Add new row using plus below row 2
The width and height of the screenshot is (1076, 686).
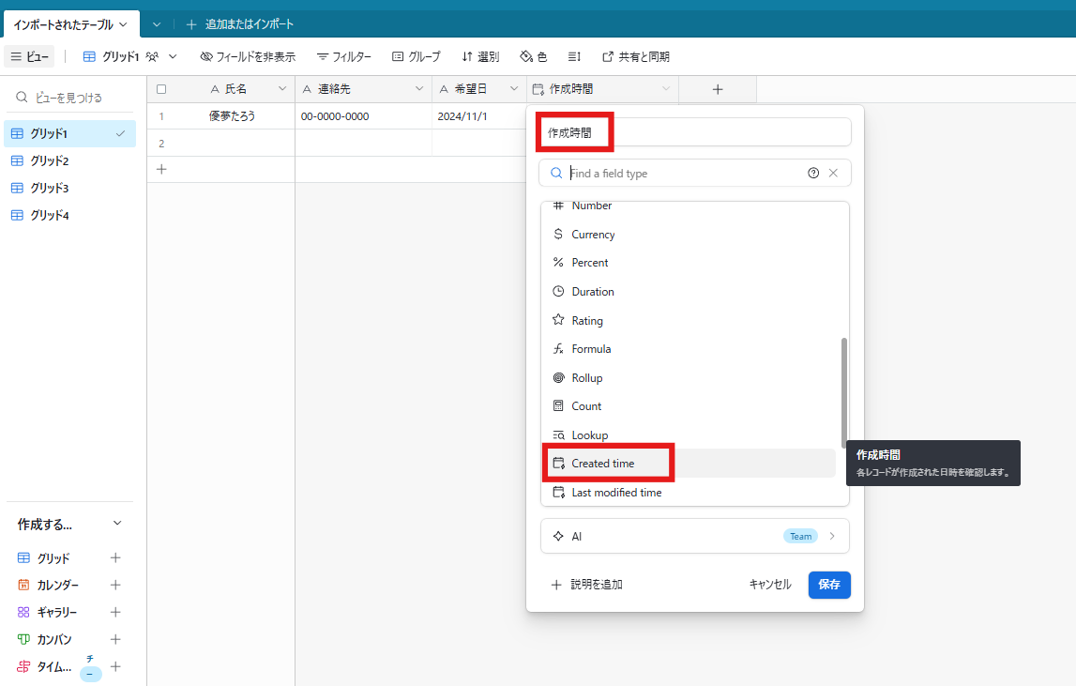161,170
